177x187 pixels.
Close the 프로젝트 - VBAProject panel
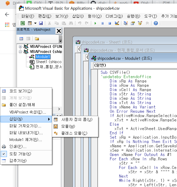59,31
